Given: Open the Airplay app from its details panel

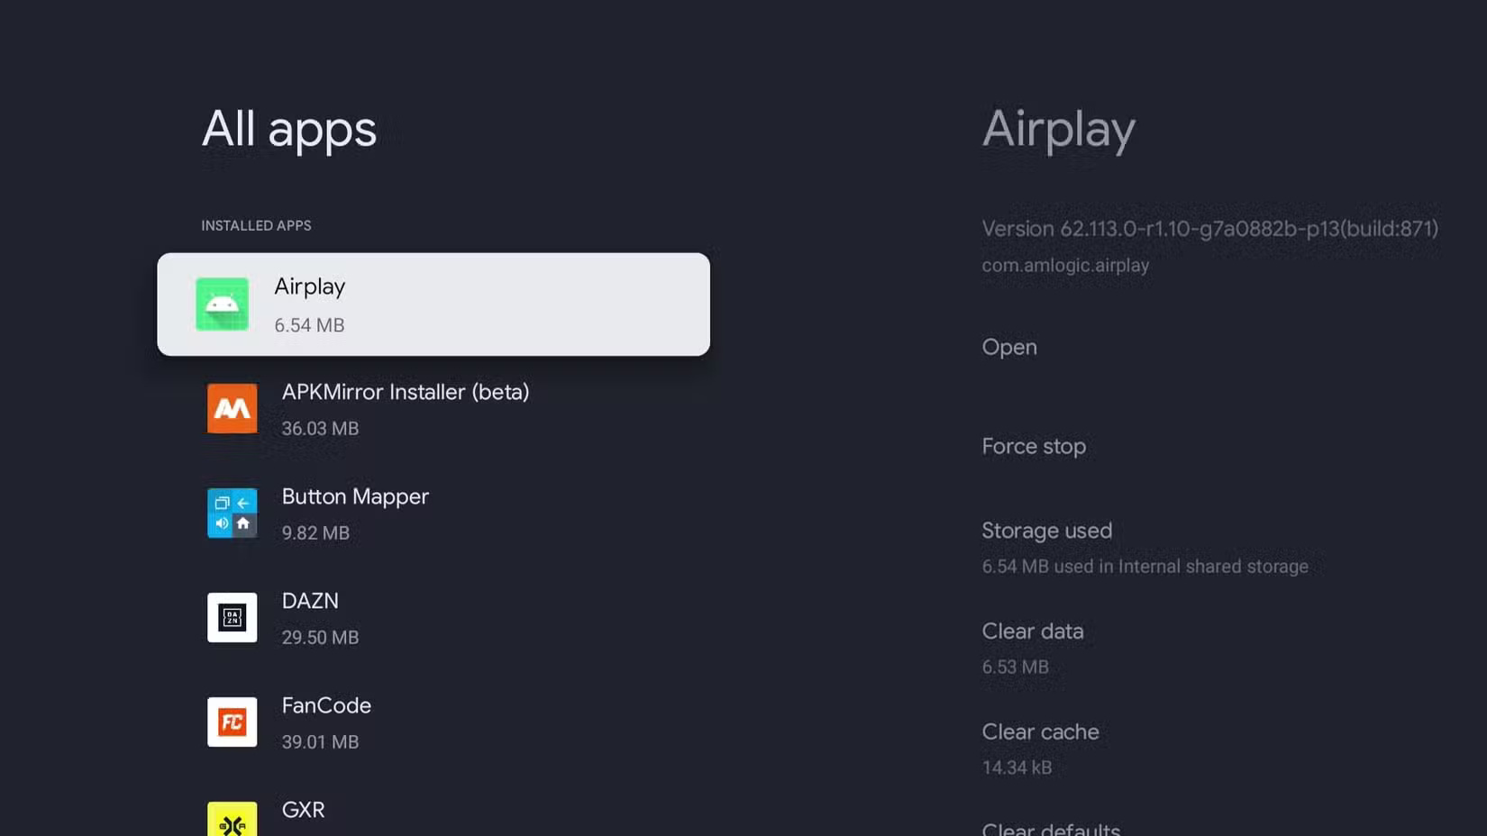Looking at the screenshot, I should click(1008, 347).
